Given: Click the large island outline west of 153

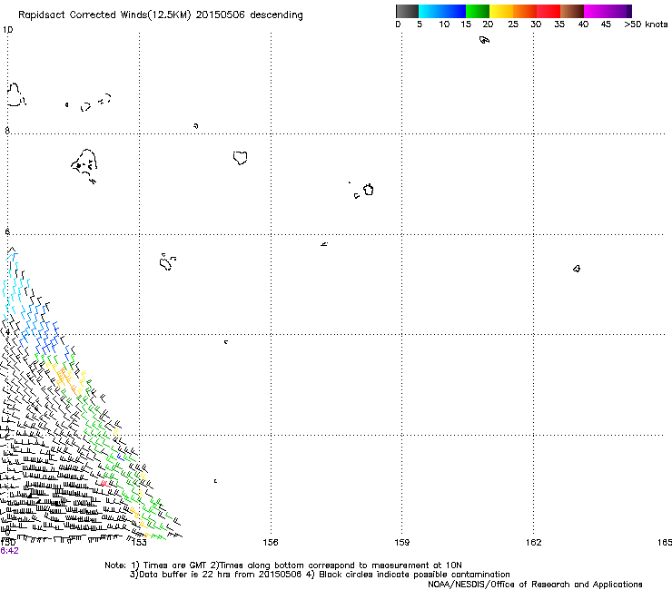Looking at the screenshot, I should tap(84, 166).
